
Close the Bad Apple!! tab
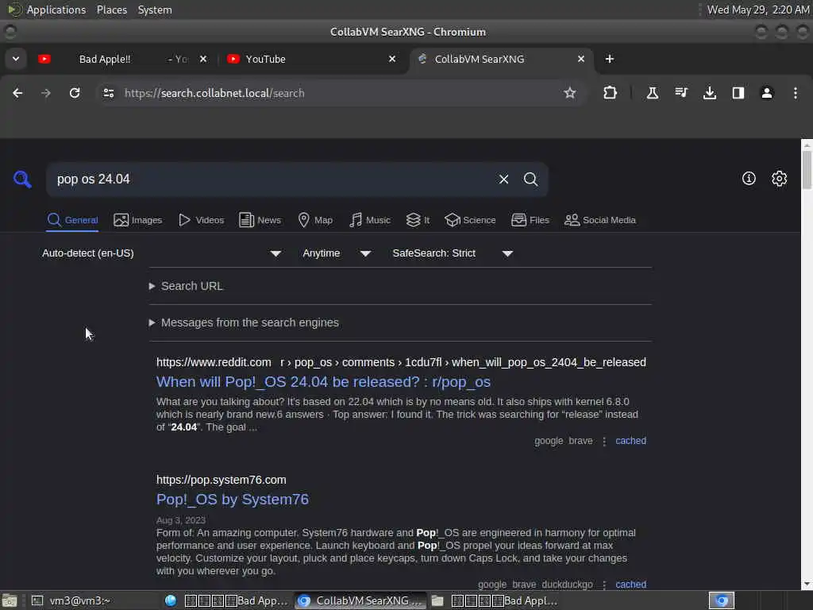click(203, 59)
